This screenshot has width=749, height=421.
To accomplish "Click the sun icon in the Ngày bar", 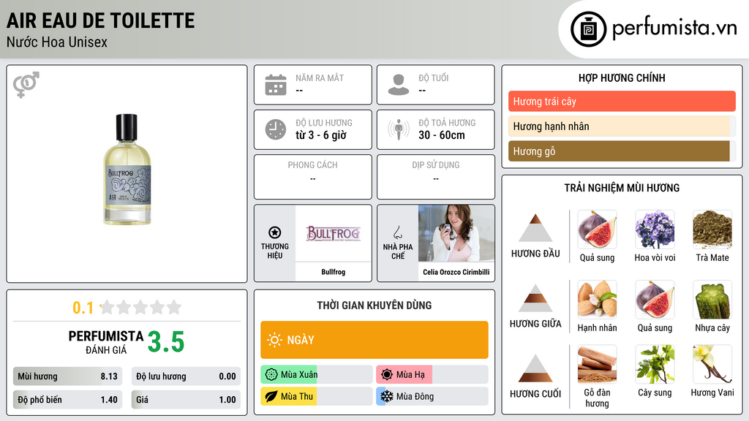I will pos(274,340).
